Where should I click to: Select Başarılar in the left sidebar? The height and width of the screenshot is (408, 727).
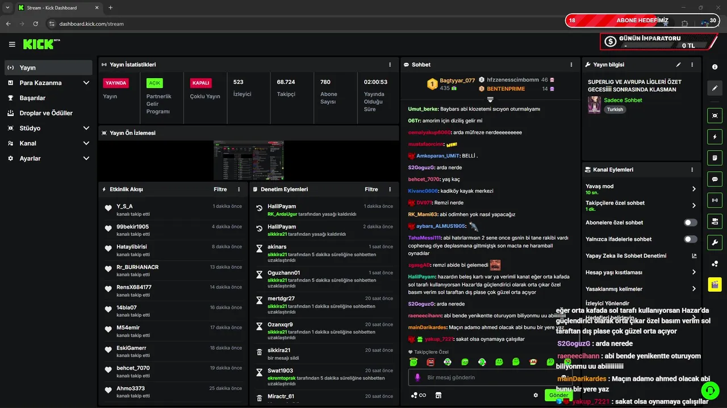(x=48, y=97)
